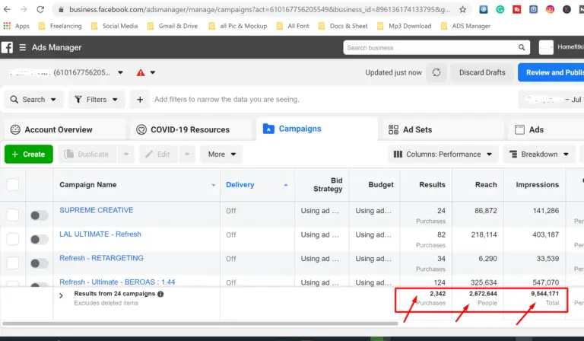Click the red warning triangle icon
The width and height of the screenshot is (584, 341).
[x=140, y=73]
